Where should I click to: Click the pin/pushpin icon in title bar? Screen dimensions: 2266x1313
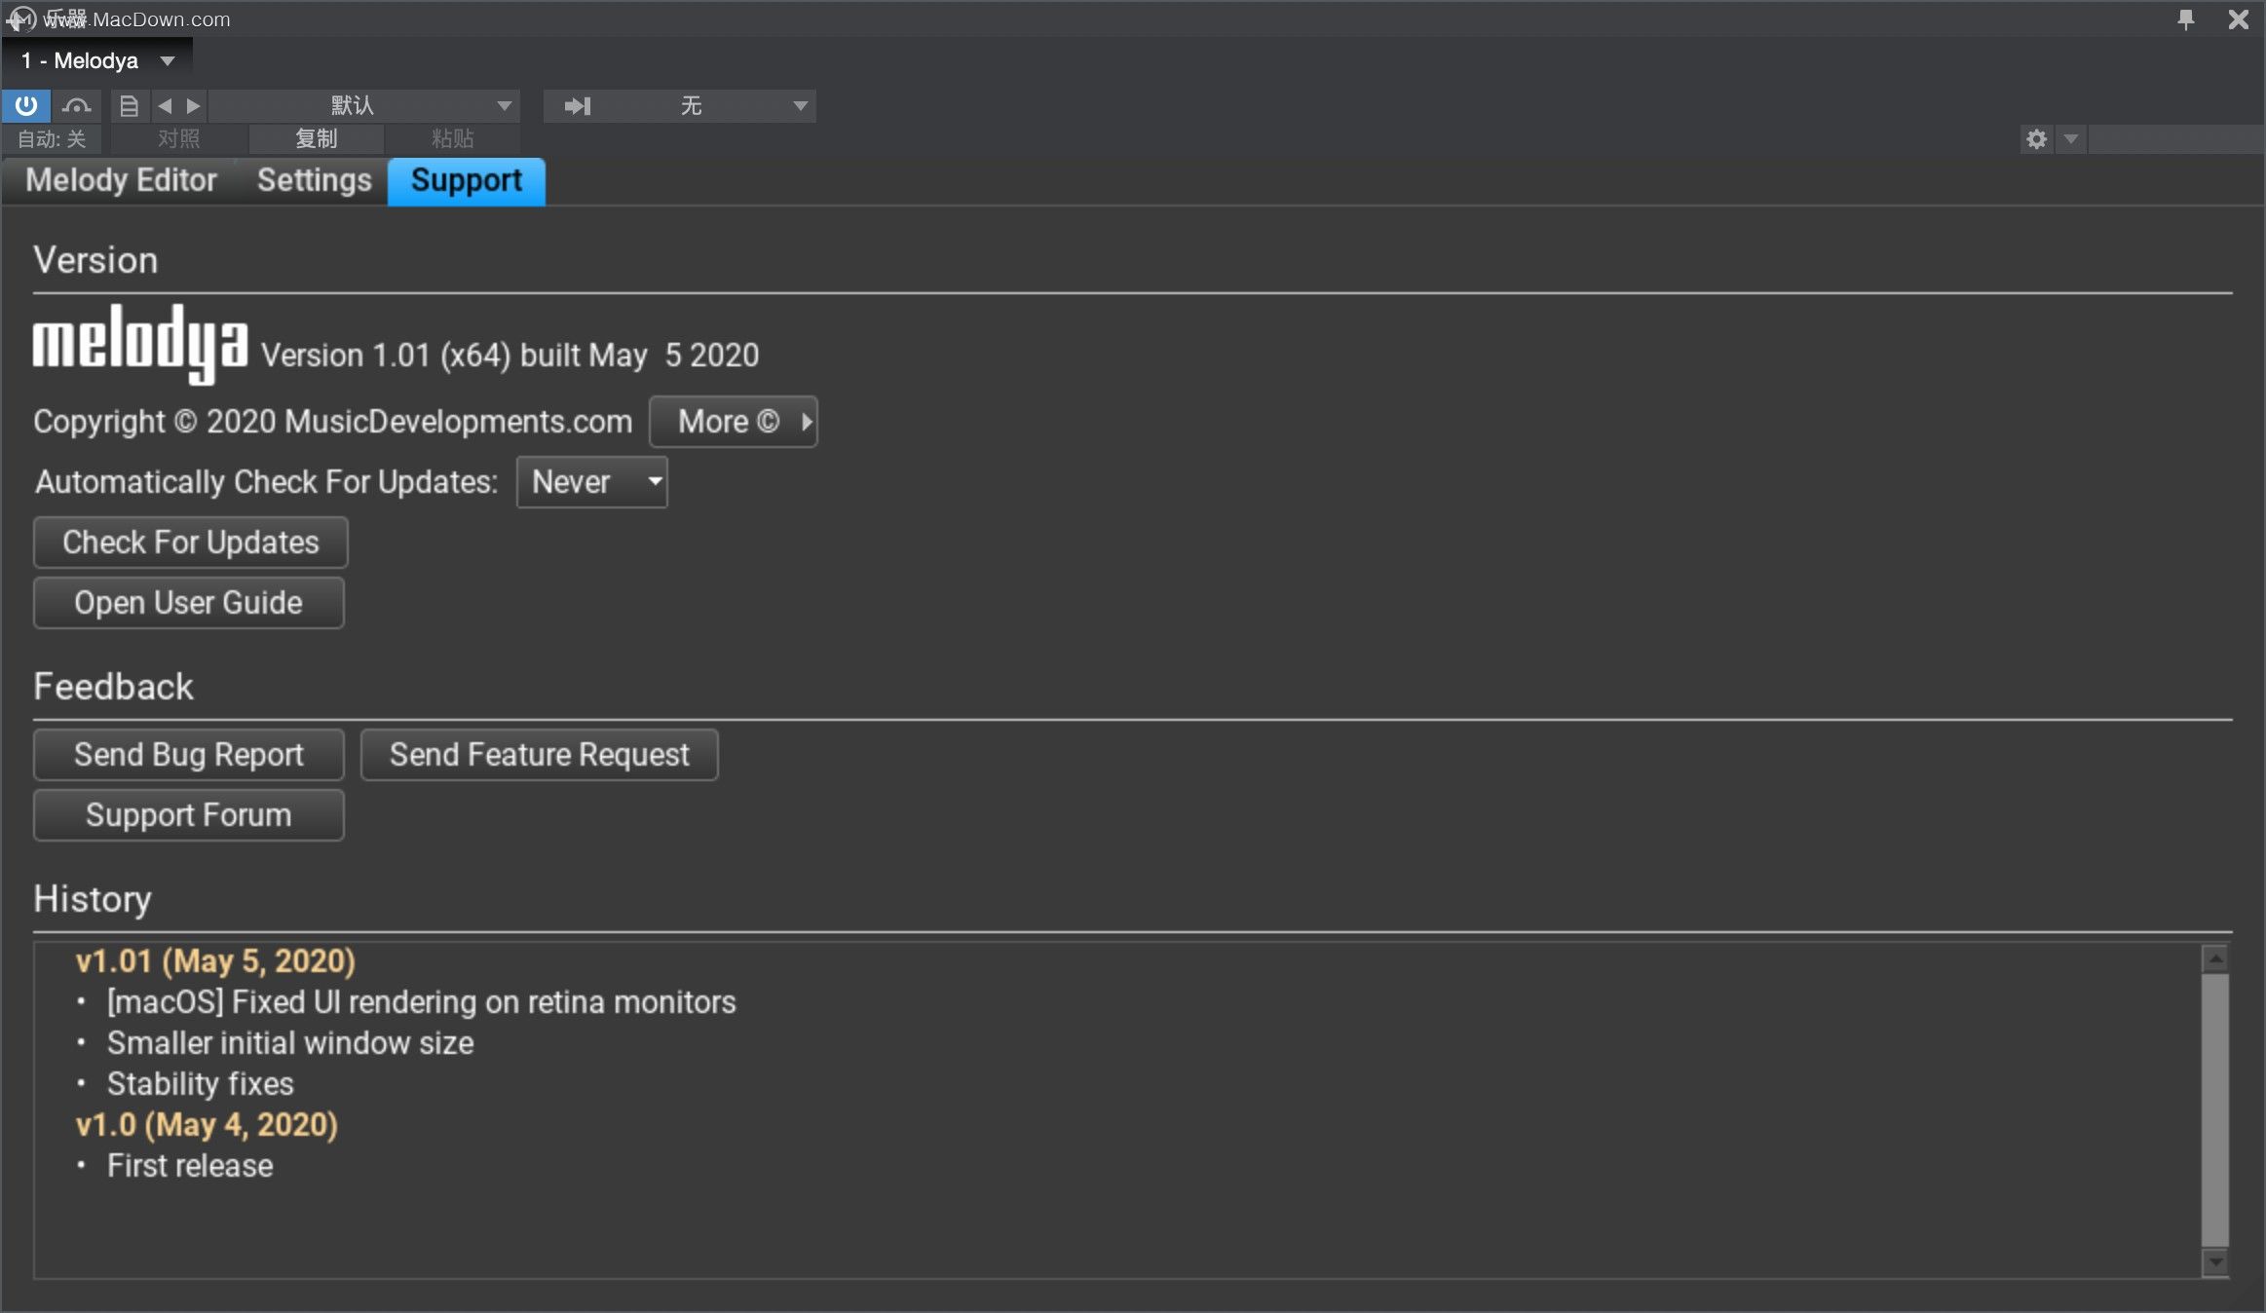click(2186, 18)
